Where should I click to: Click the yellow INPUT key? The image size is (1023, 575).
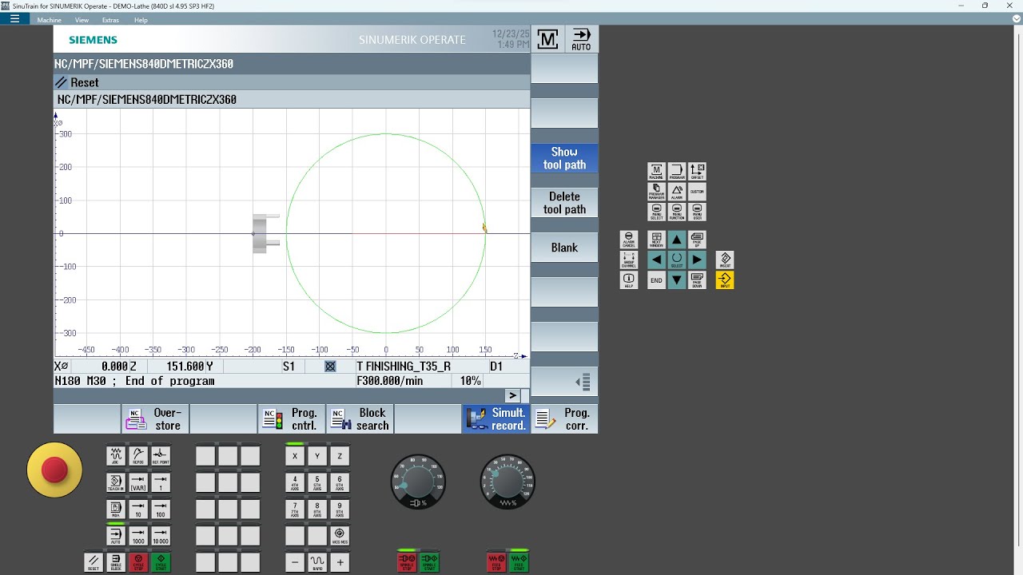[725, 280]
